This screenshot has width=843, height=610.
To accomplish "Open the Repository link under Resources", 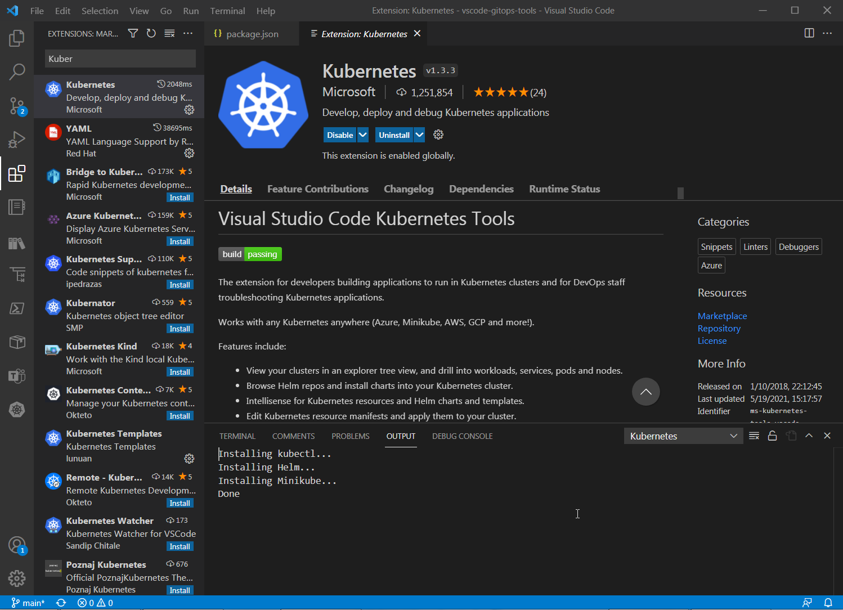I will [719, 328].
